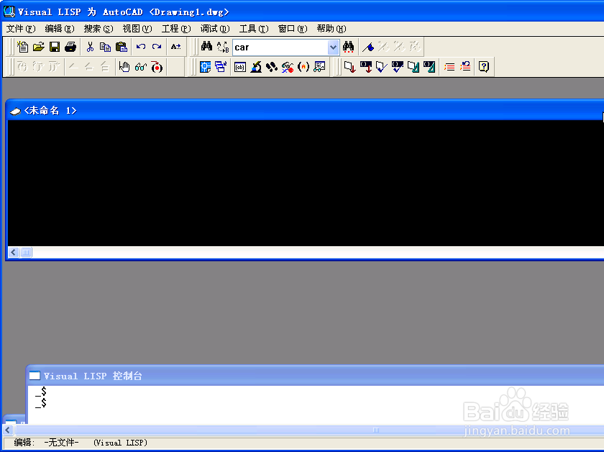Viewport: 604px width, 452px height.
Task: Activate the Visual LISP 控制台 title bar
Action: pos(316,376)
